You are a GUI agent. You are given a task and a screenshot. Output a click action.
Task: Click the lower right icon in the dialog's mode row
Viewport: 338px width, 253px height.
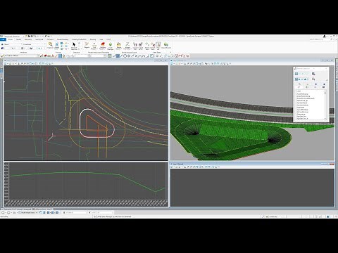coord(313,79)
